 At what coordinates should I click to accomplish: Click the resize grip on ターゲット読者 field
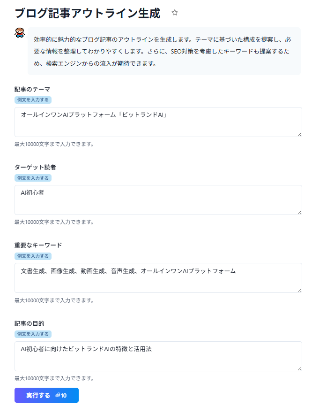[300, 213]
